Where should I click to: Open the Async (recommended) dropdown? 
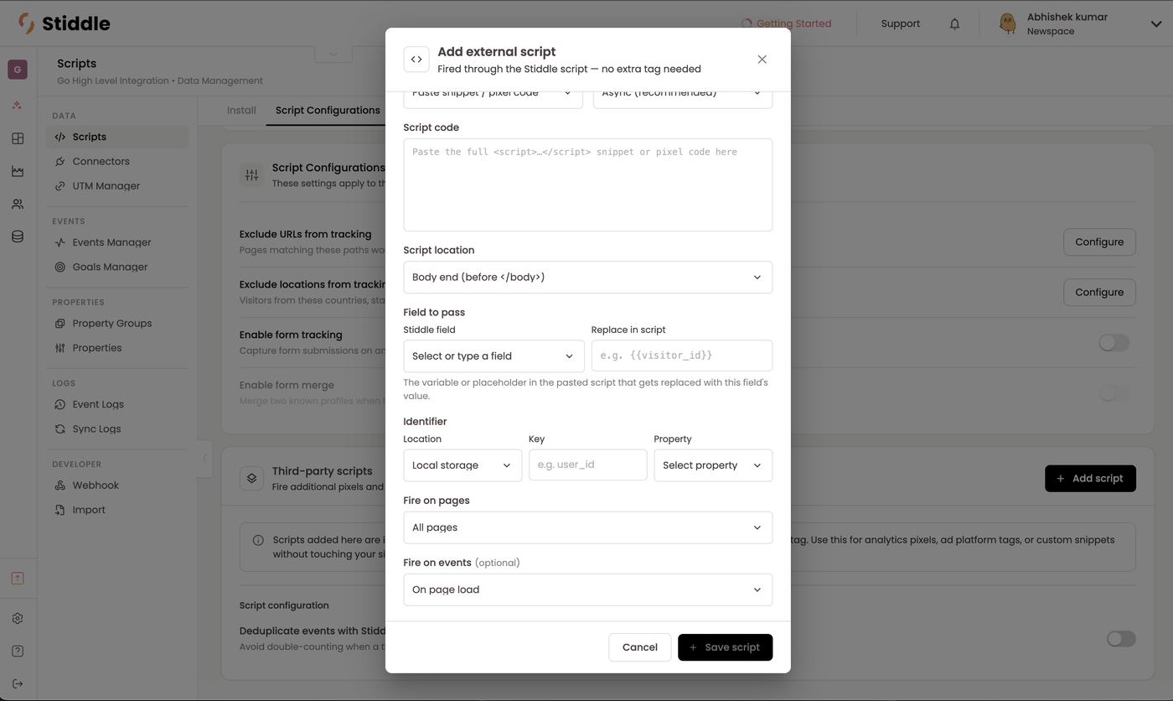click(683, 96)
